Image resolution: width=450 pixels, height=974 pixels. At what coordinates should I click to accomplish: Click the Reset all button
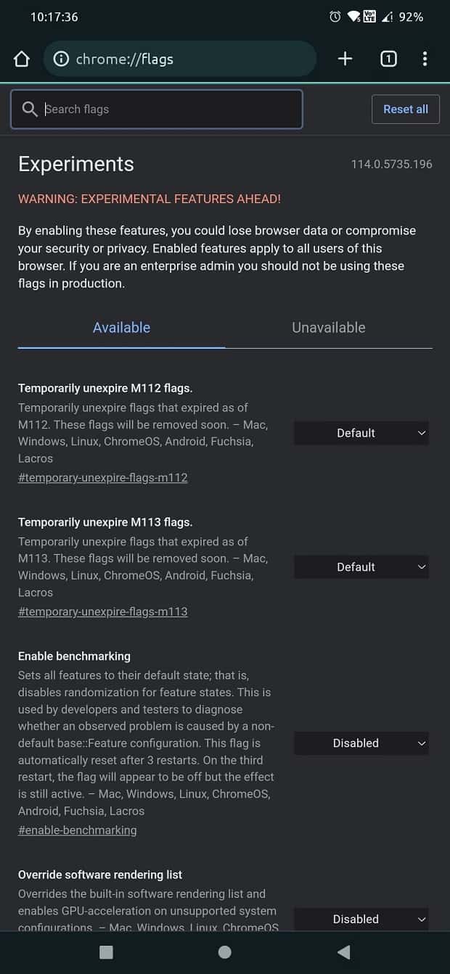(406, 109)
